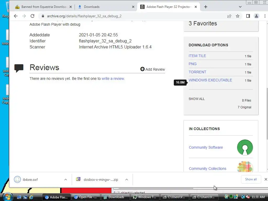This screenshot has height=201, width=268.
Task: Reload the archive.org page
Action: coord(32,16)
